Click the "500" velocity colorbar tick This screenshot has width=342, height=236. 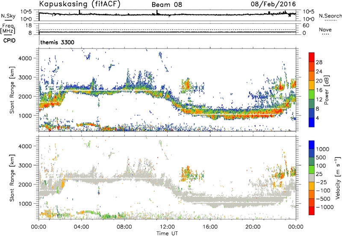point(322,158)
